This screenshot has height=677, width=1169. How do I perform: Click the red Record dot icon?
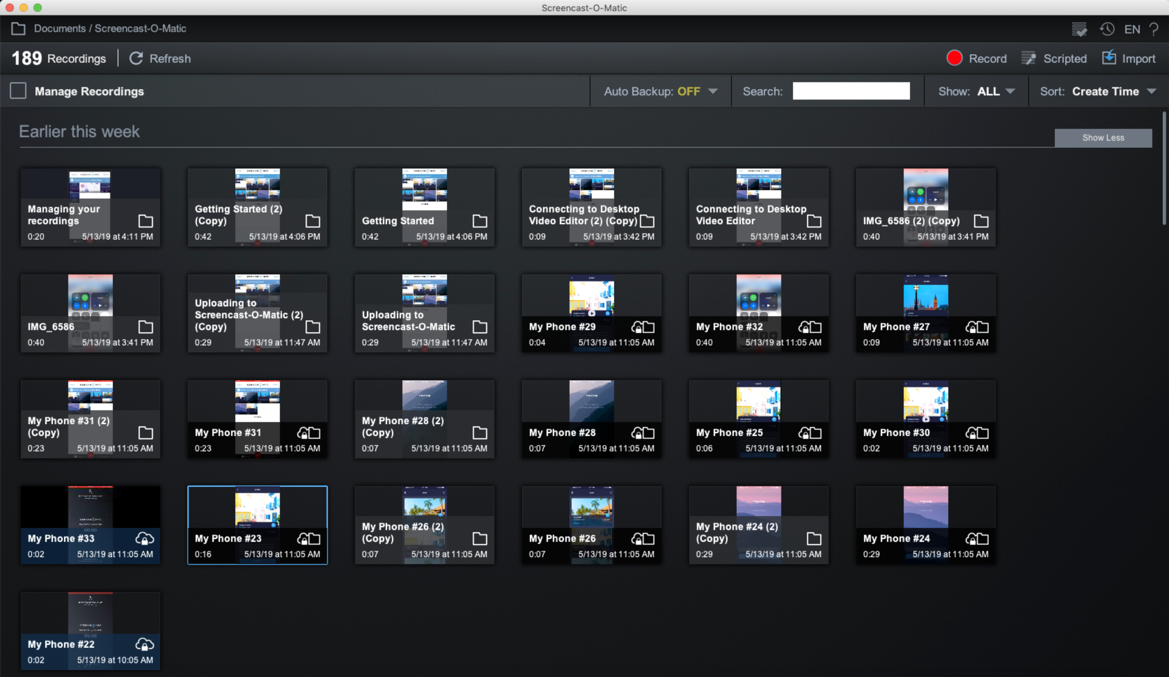pos(954,58)
